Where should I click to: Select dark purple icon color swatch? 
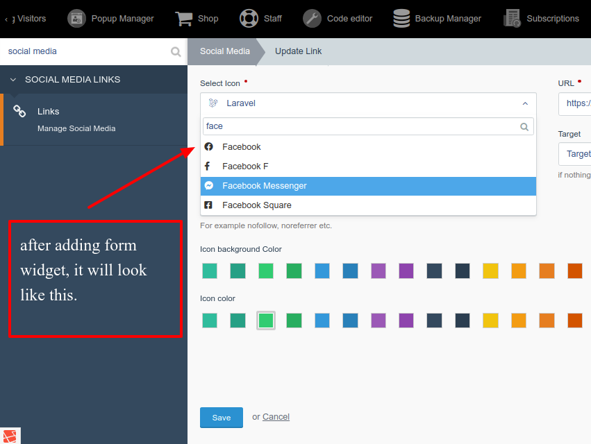click(x=406, y=321)
